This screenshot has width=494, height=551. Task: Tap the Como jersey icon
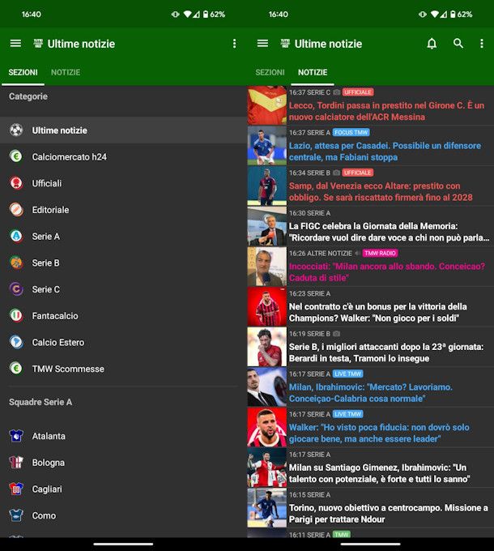[16, 515]
